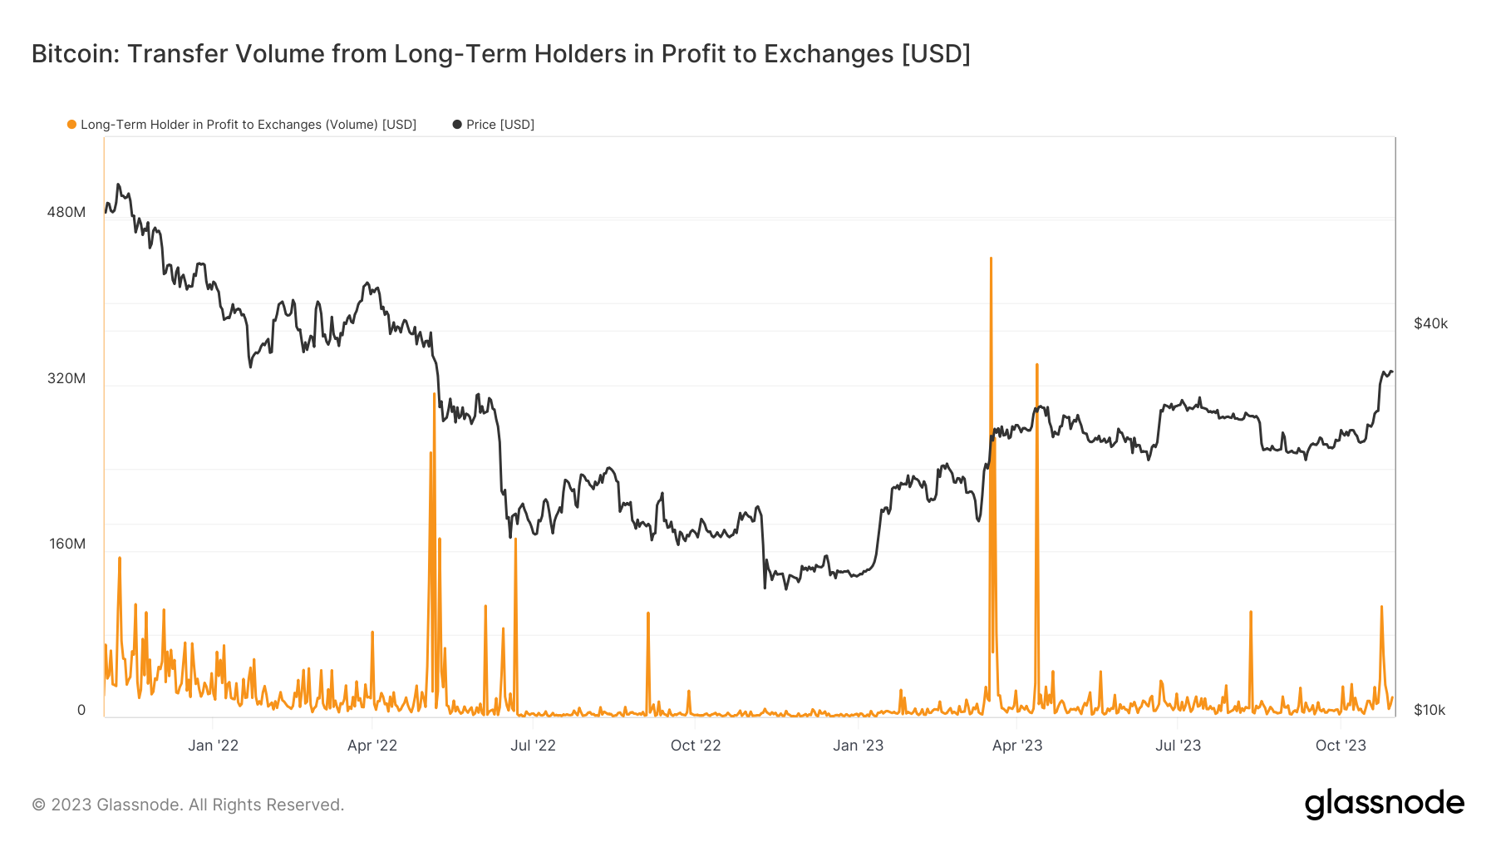Click the chart title text
1496x842 pixels.
[x=500, y=54]
